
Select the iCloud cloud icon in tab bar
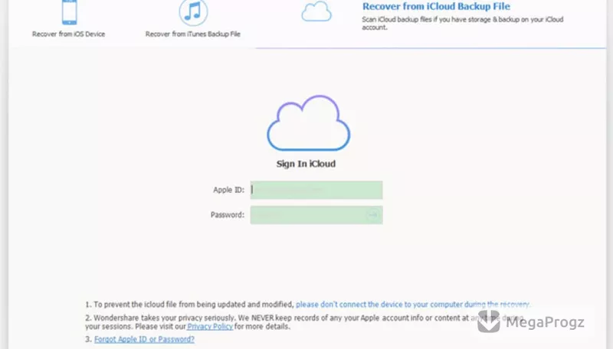[x=316, y=11]
